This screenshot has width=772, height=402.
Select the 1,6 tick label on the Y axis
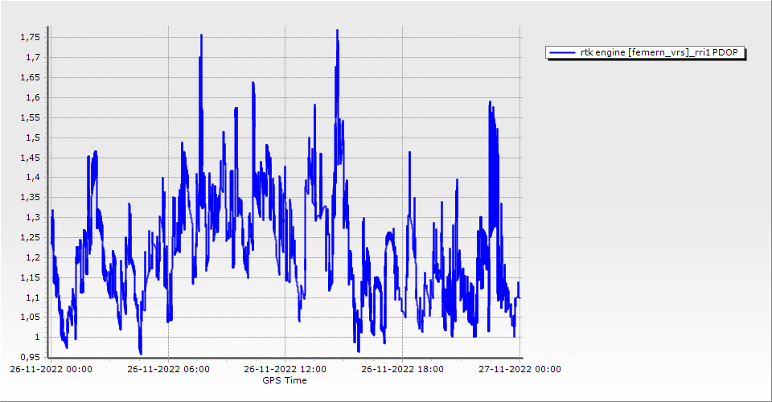(35, 97)
